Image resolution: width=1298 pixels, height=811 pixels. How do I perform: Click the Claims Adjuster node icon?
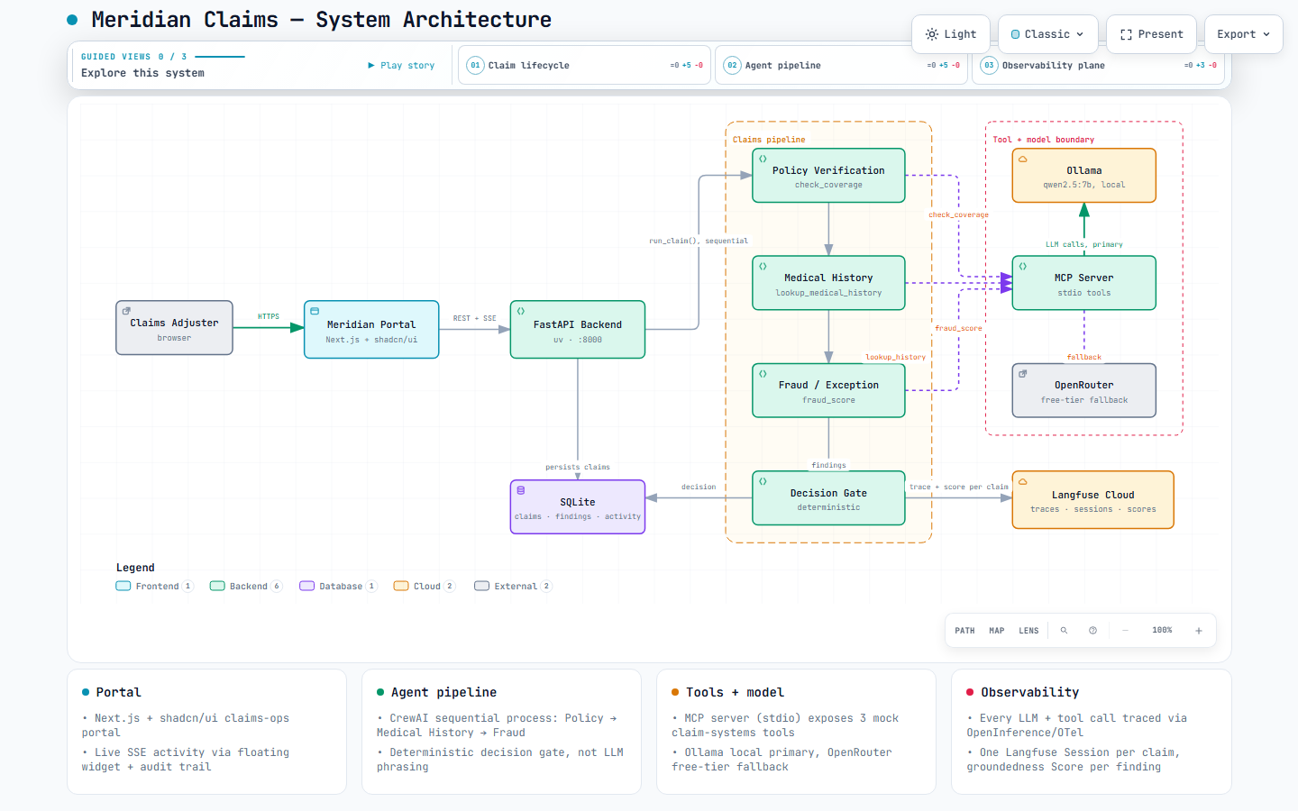point(126,311)
